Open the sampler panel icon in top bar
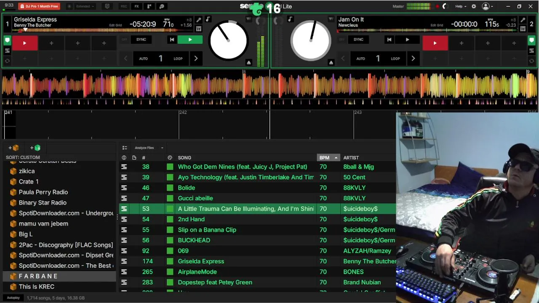The width and height of the screenshot is (539, 303). click(x=149, y=6)
